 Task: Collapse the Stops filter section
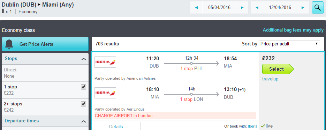tap(84, 59)
